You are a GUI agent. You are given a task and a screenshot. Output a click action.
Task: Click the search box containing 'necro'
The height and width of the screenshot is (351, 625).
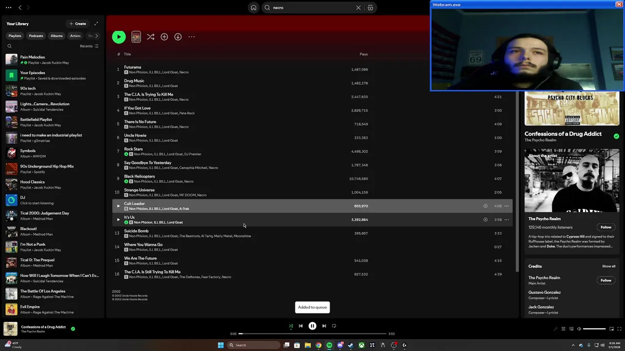[x=312, y=8]
